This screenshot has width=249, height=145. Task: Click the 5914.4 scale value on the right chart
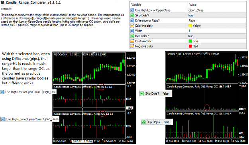coord(243,86)
